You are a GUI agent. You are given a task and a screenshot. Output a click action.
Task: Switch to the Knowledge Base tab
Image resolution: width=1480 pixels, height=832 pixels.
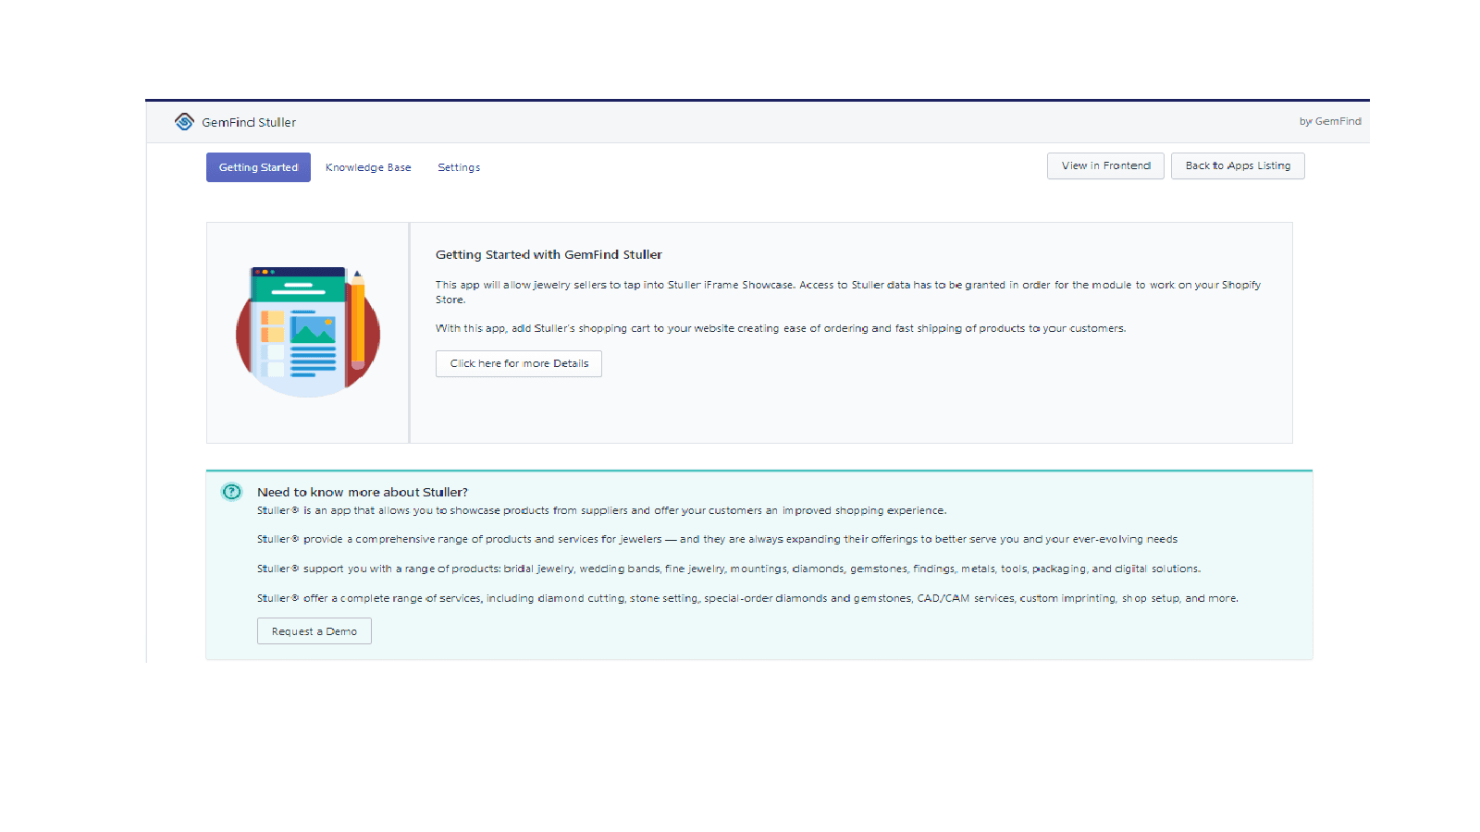pos(368,167)
